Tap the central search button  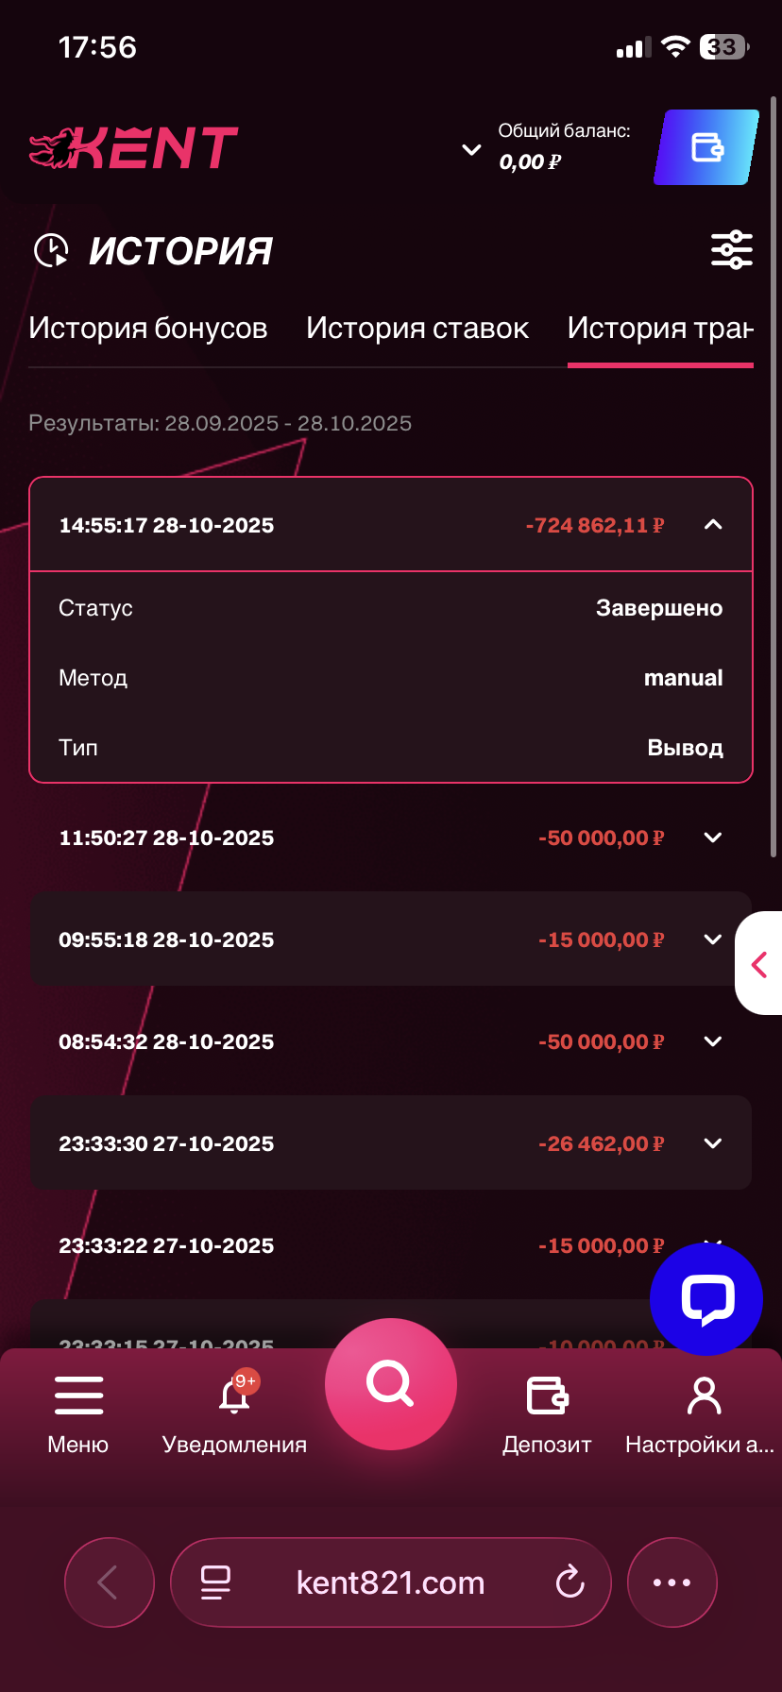point(390,1384)
